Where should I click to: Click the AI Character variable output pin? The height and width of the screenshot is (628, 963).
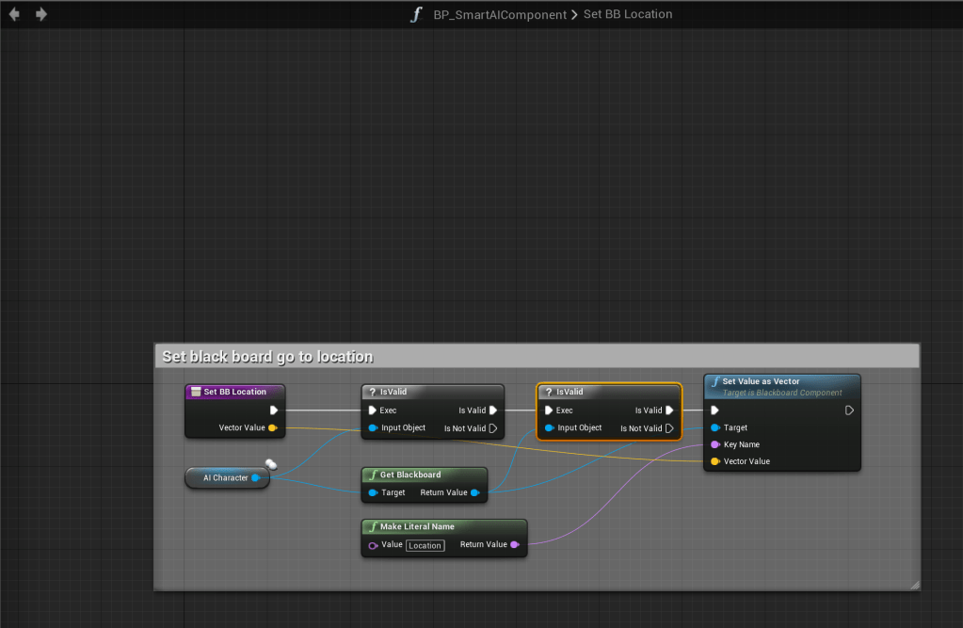click(x=255, y=478)
